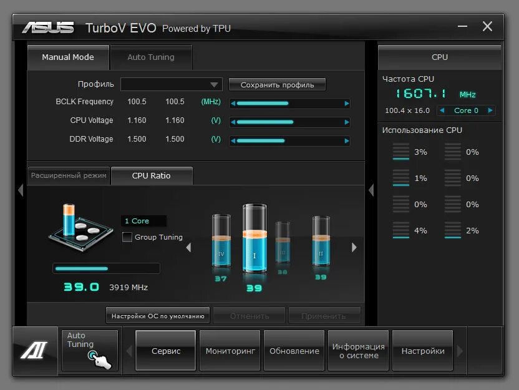
Task: Click the BCLK Frequency label
Action: (84, 102)
